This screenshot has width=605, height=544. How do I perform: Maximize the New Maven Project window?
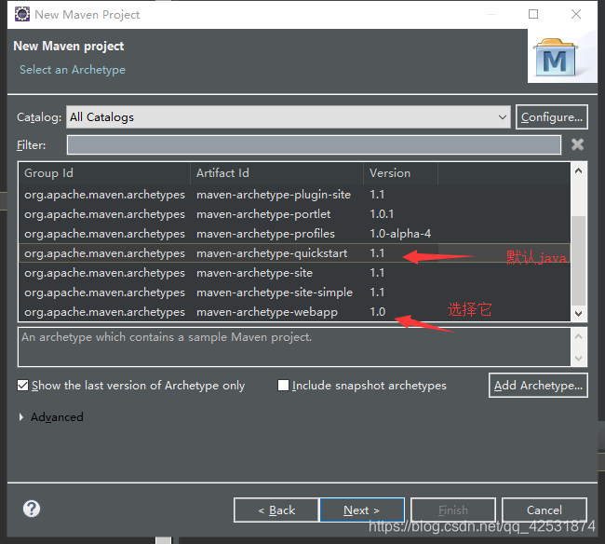point(533,14)
